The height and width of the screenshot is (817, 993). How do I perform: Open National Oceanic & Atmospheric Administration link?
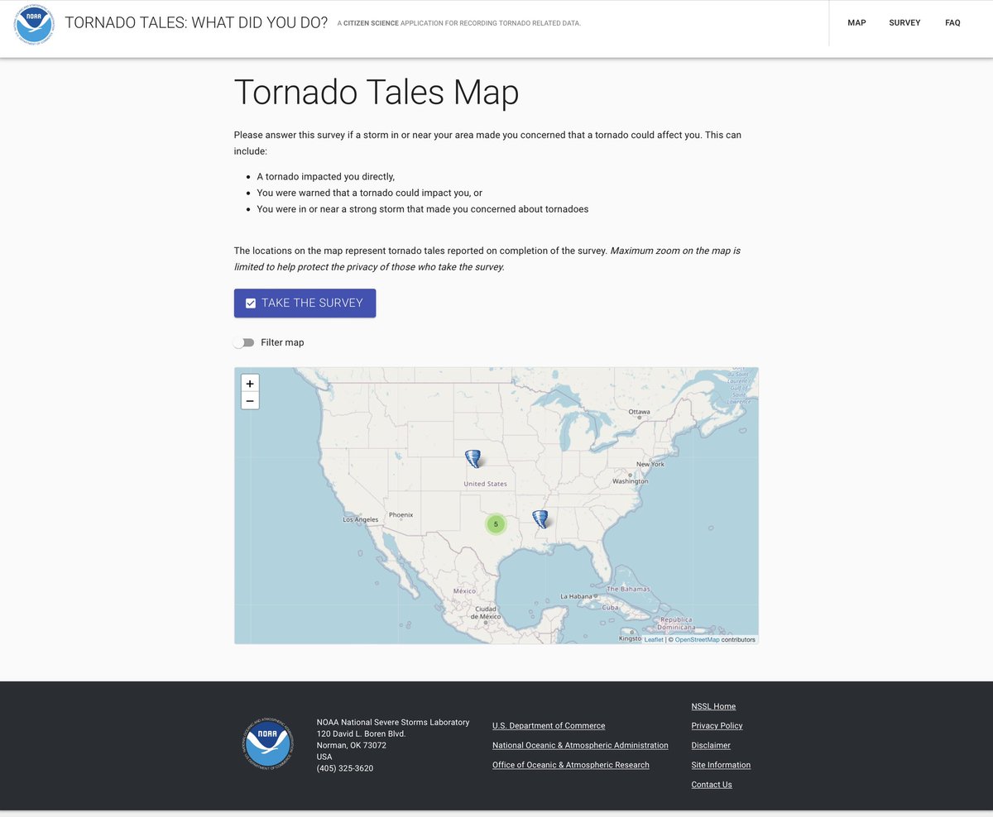click(580, 746)
